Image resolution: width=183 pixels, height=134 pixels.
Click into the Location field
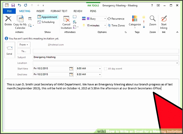tap(104, 63)
